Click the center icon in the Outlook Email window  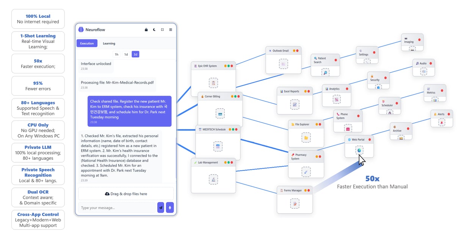283,64
